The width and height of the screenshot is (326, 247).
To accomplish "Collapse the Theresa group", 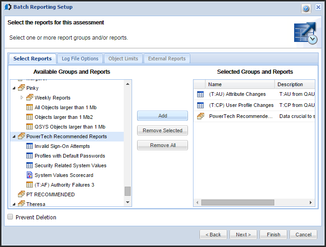I will point(14,204).
